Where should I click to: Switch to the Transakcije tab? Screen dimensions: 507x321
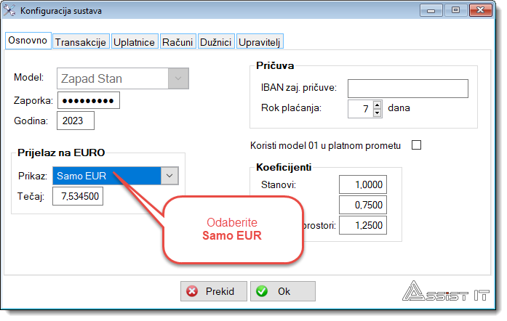[x=81, y=42]
